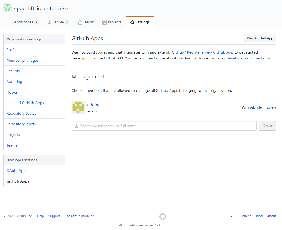Click Site admin mode on link

click(79, 216)
